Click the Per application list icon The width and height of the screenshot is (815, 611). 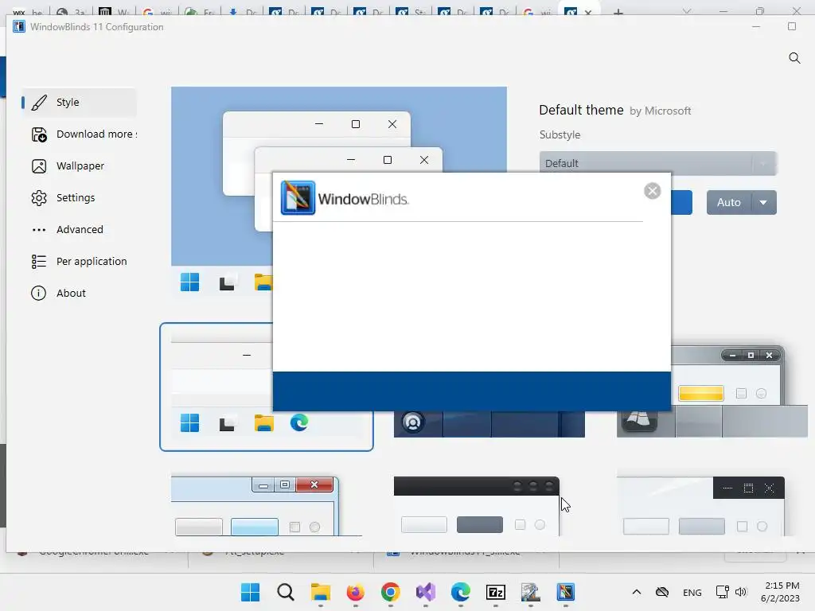(39, 261)
